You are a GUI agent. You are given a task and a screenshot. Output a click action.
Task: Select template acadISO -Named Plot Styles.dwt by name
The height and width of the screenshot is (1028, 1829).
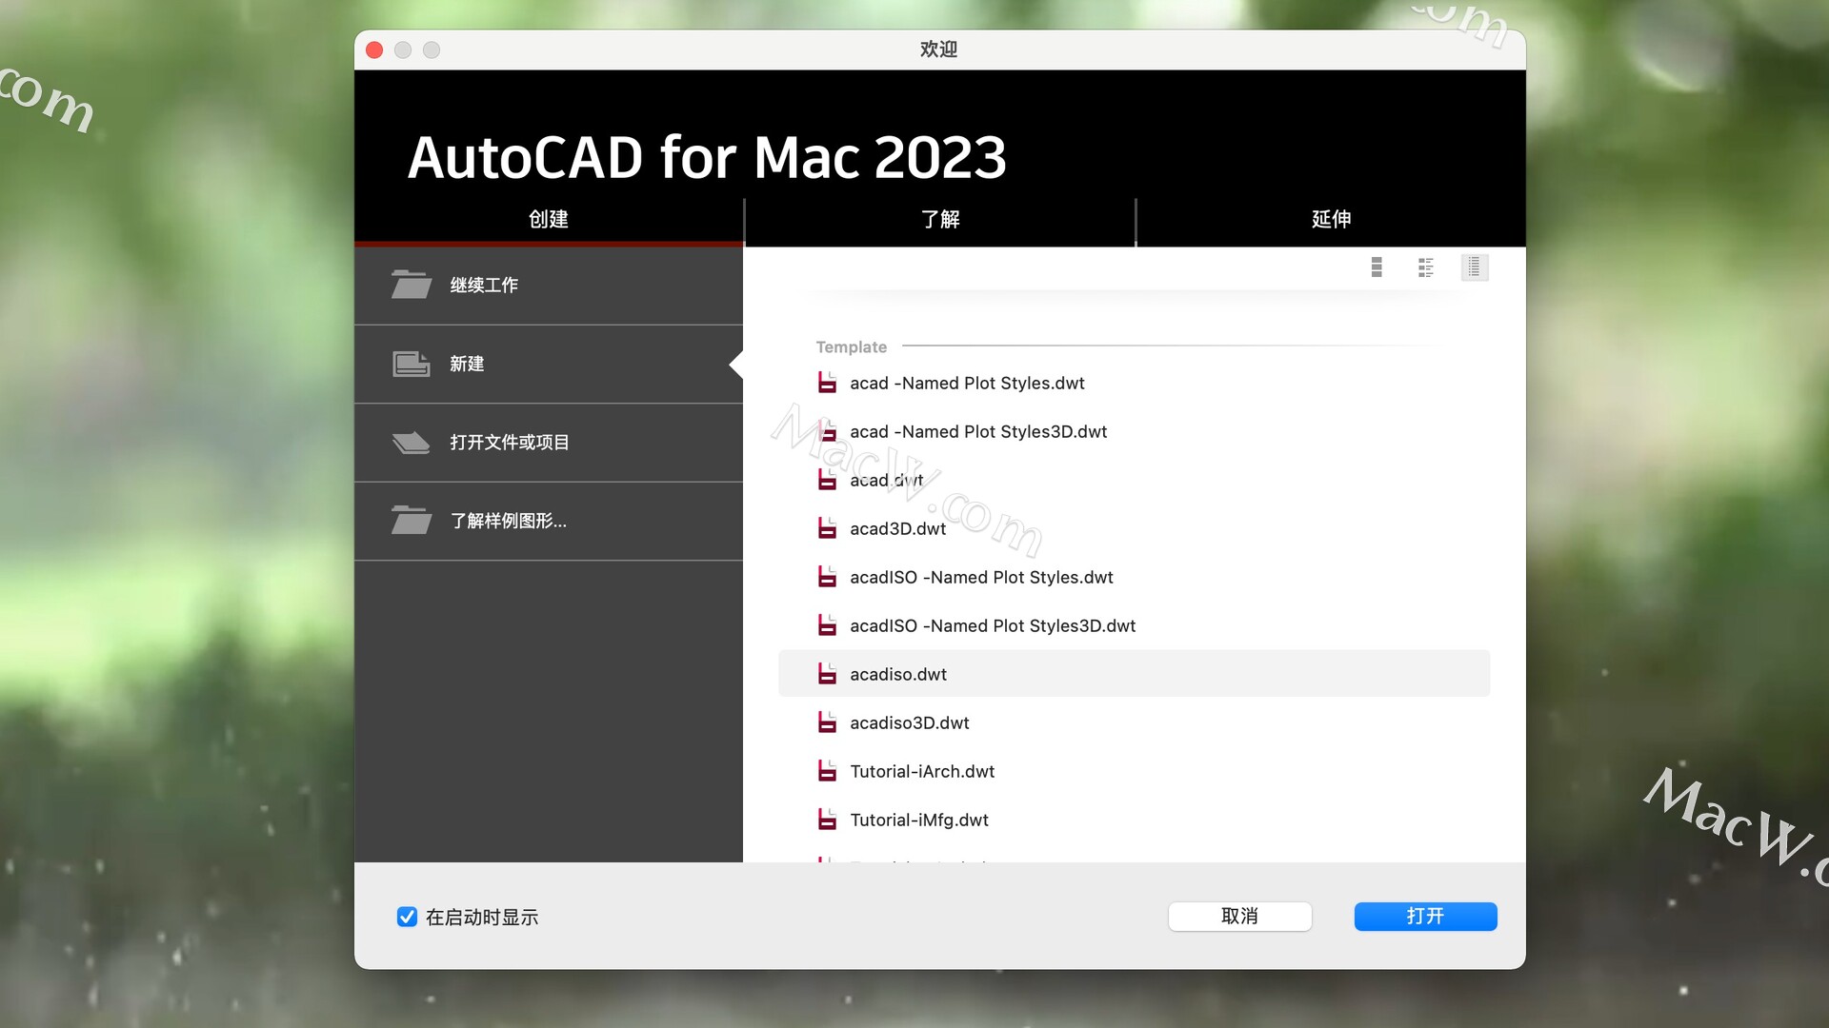point(981,577)
